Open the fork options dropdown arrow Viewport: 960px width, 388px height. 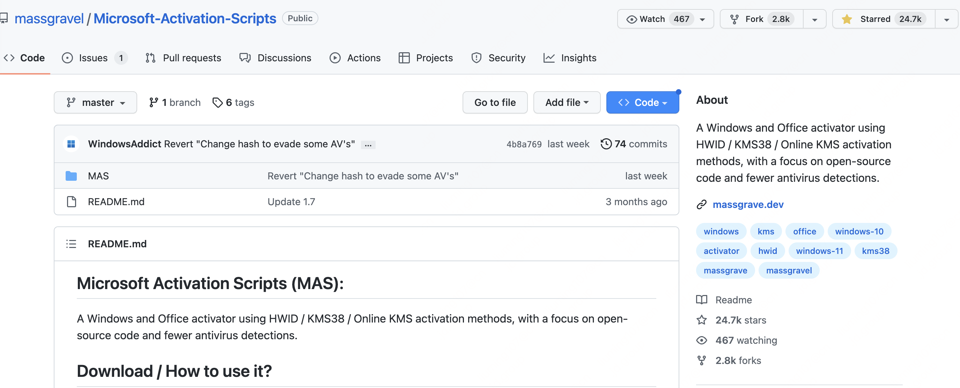pos(815,19)
